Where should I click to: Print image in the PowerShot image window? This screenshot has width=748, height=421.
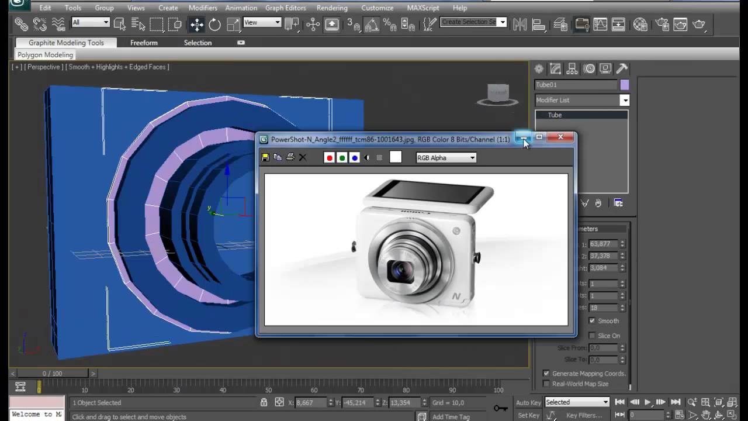290,157
